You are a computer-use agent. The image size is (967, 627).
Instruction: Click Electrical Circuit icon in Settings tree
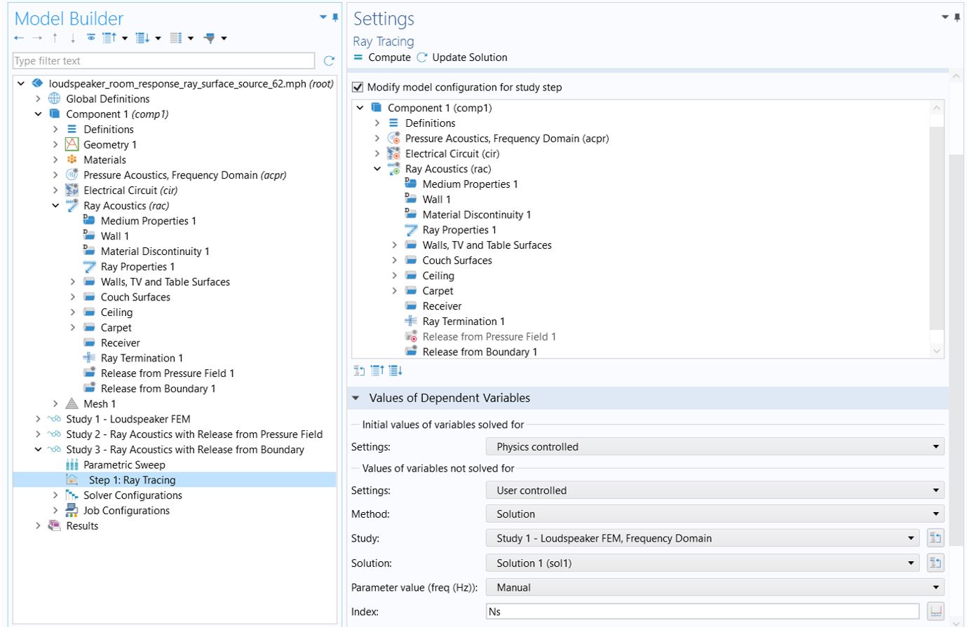tap(393, 153)
